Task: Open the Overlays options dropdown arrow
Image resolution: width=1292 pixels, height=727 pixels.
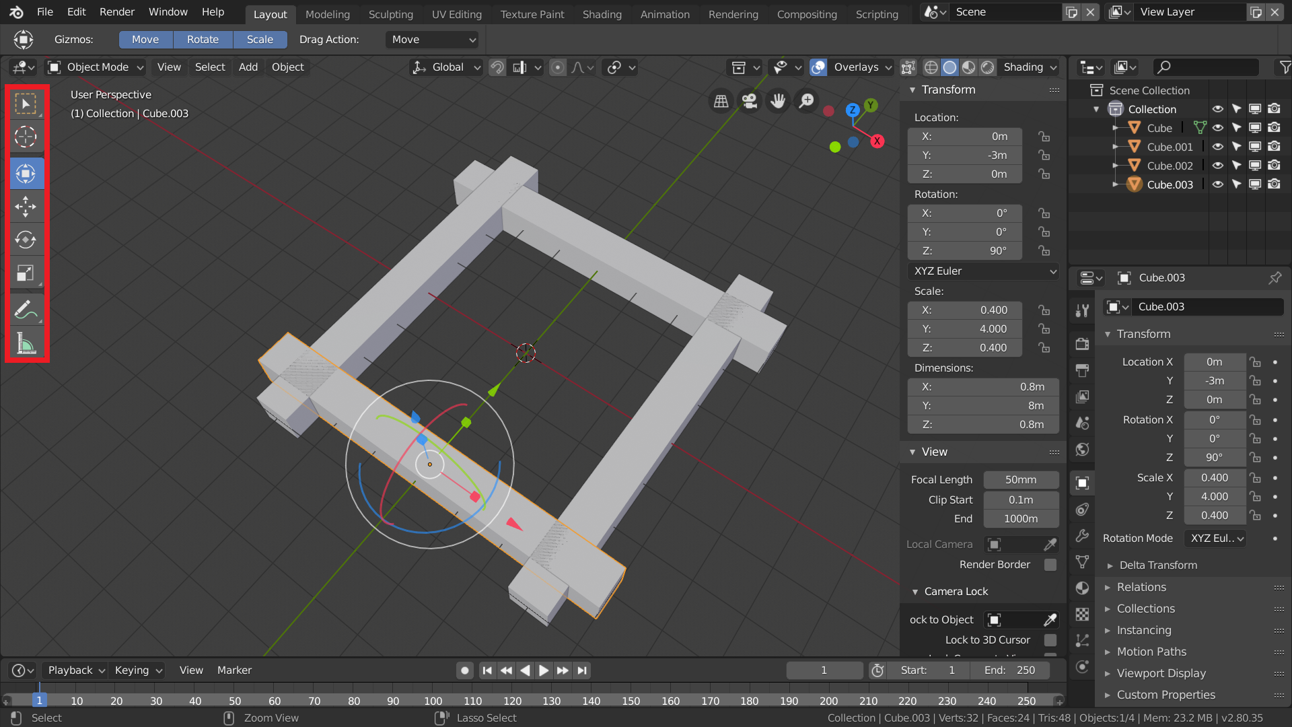Action: 888,67
